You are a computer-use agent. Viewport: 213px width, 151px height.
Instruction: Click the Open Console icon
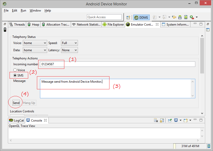point(186,120)
